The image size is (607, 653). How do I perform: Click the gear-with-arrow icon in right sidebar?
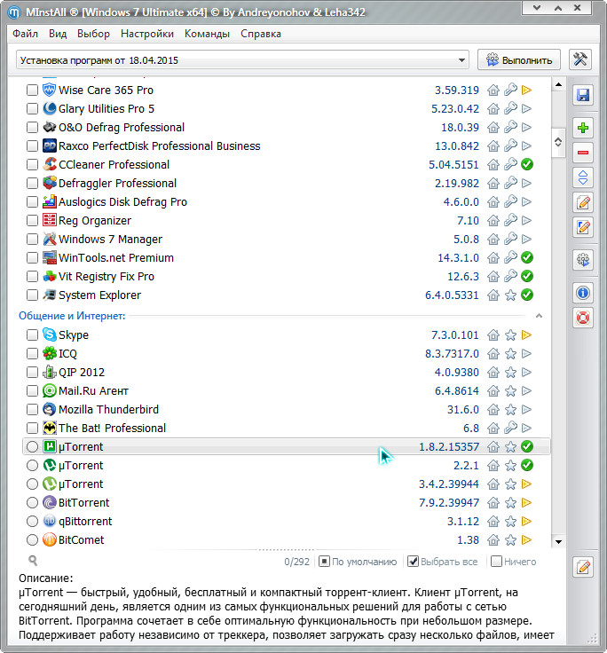point(582,260)
